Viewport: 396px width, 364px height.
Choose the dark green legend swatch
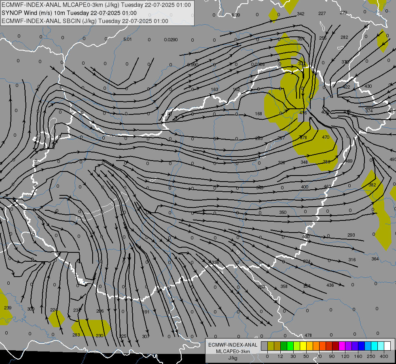coord(284,346)
